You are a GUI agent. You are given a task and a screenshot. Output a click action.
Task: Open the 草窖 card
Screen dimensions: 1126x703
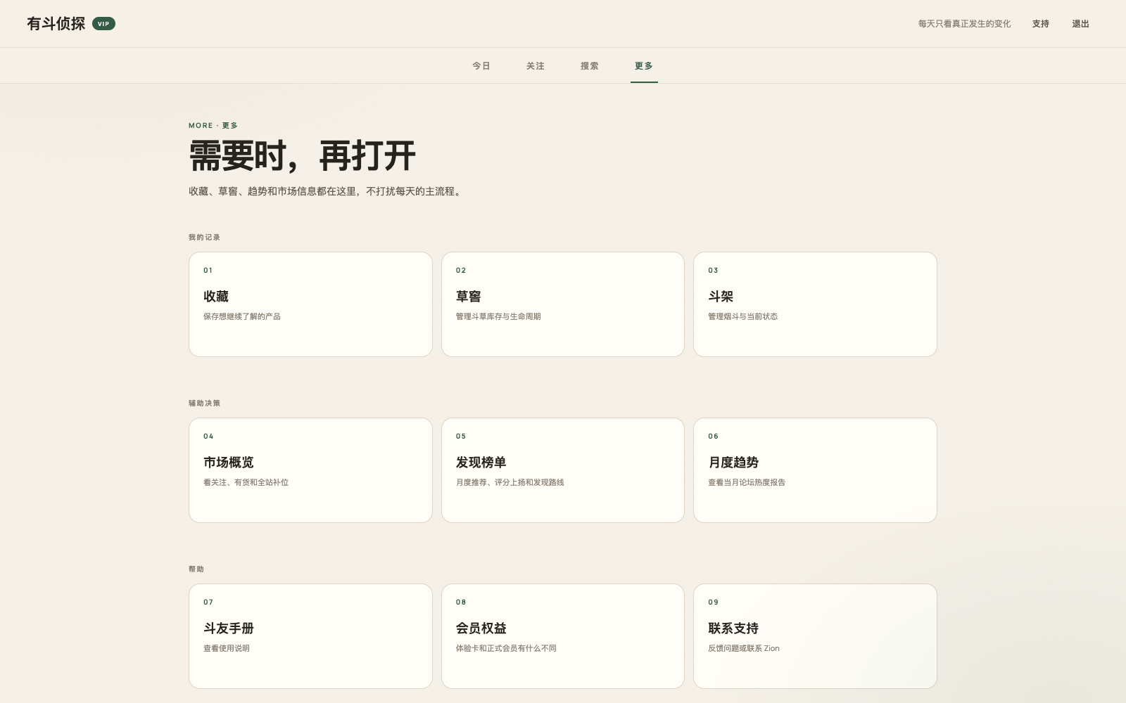(x=563, y=304)
